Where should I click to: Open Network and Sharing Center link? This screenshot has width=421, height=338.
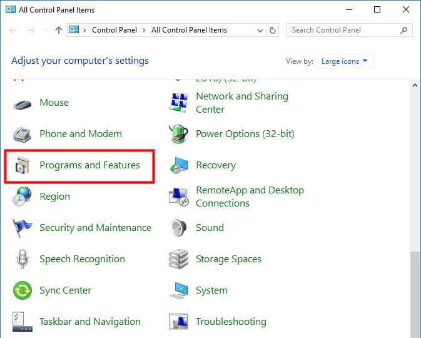242,103
